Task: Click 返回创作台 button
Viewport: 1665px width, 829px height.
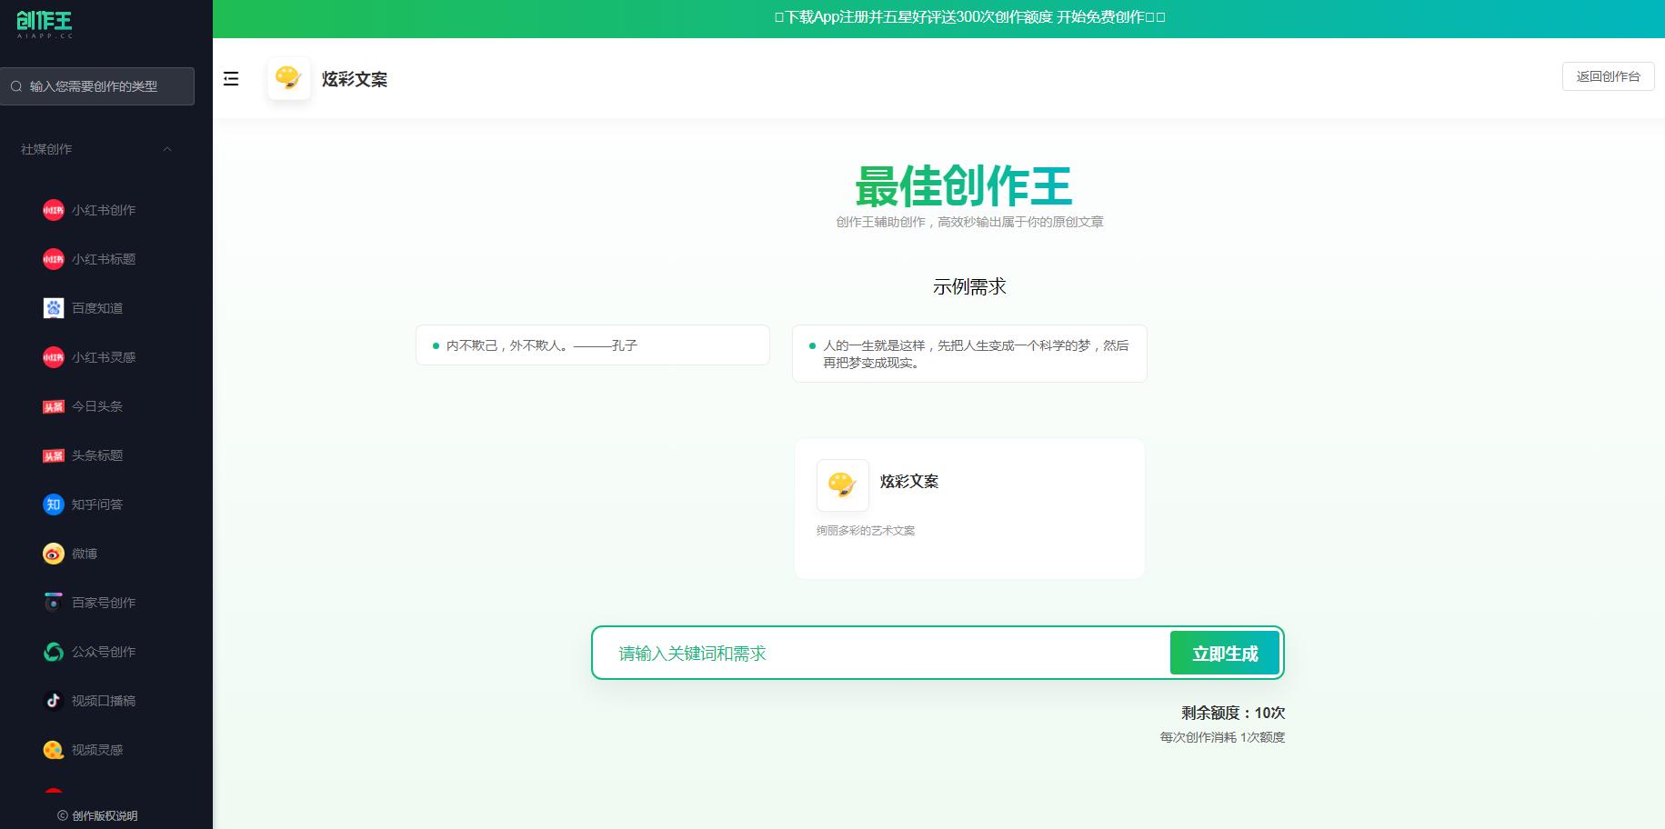Action: [1608, 76]
